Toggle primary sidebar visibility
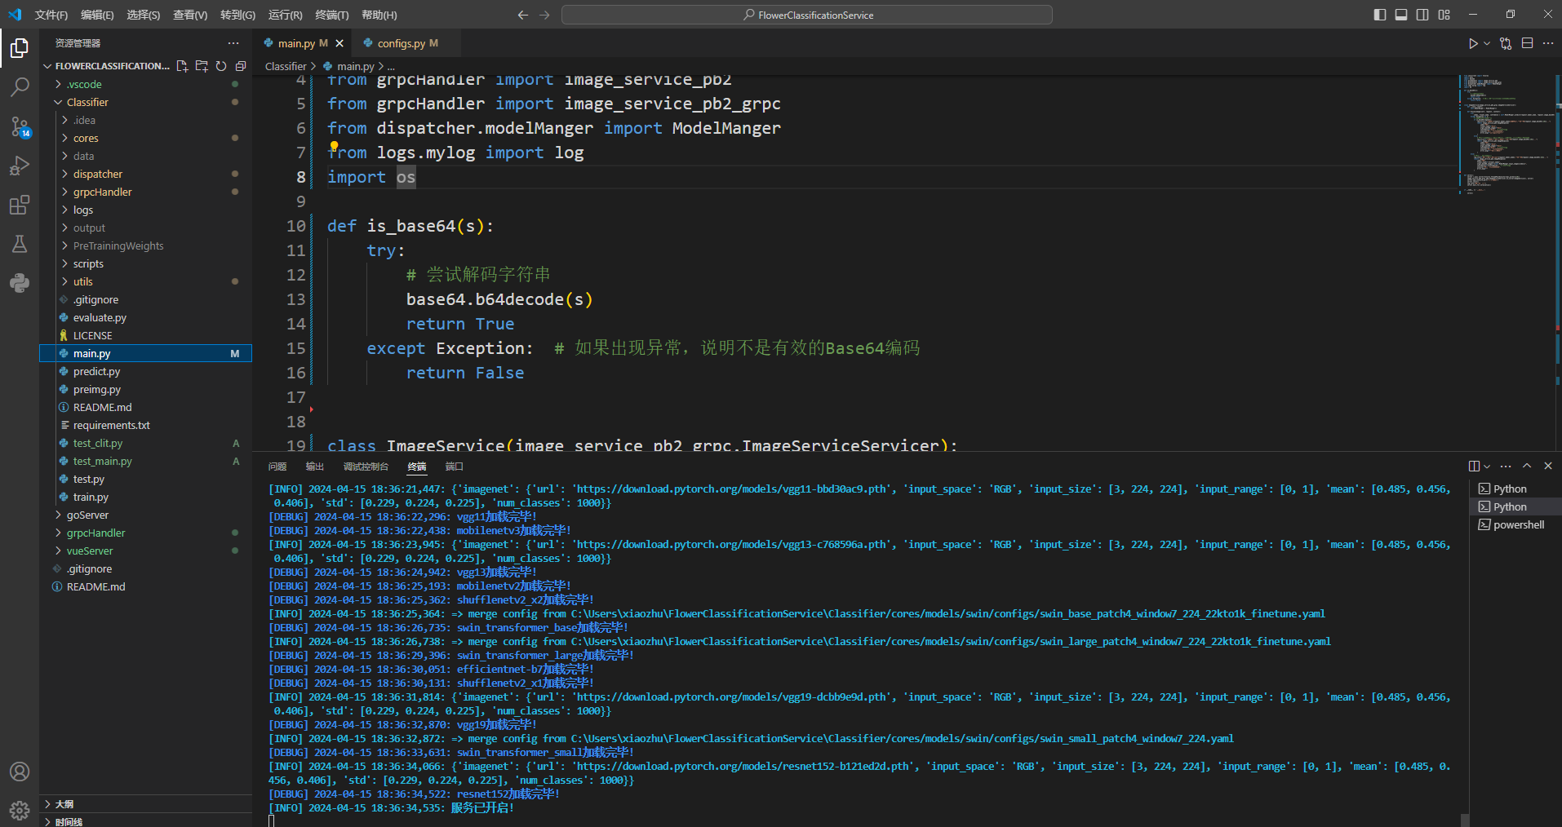The height and width of the screenshot is (827, 1562). point(1380,15)
